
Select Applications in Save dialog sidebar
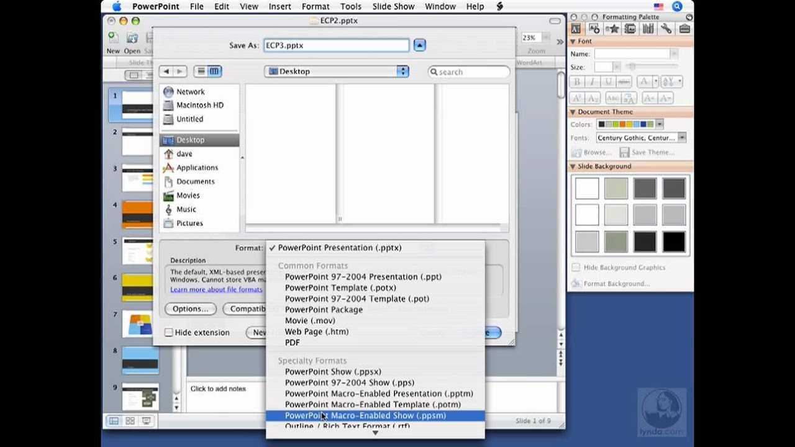(199, 168)
